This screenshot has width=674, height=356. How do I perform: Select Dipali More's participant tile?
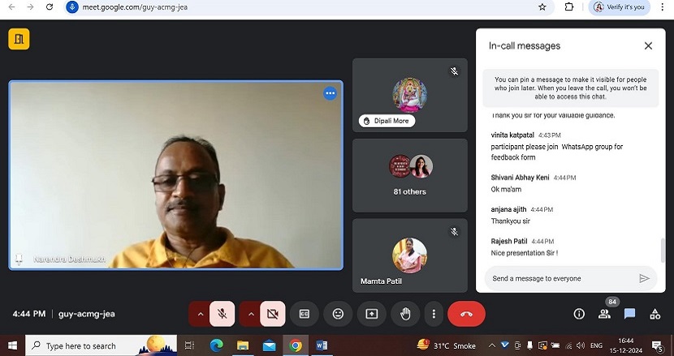point(409,95)
